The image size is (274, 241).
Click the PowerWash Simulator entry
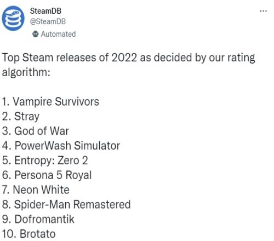click(x=61, y=146)
